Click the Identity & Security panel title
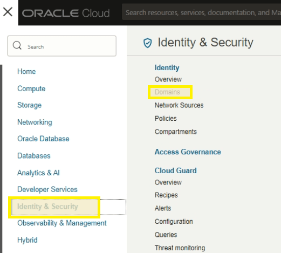Screen dimensions: 281x253 [x=205, y=43]
